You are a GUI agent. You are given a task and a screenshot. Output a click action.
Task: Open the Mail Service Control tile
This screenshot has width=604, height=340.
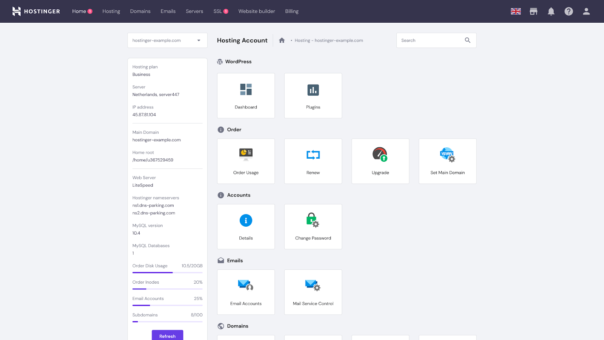click(313, 292)
